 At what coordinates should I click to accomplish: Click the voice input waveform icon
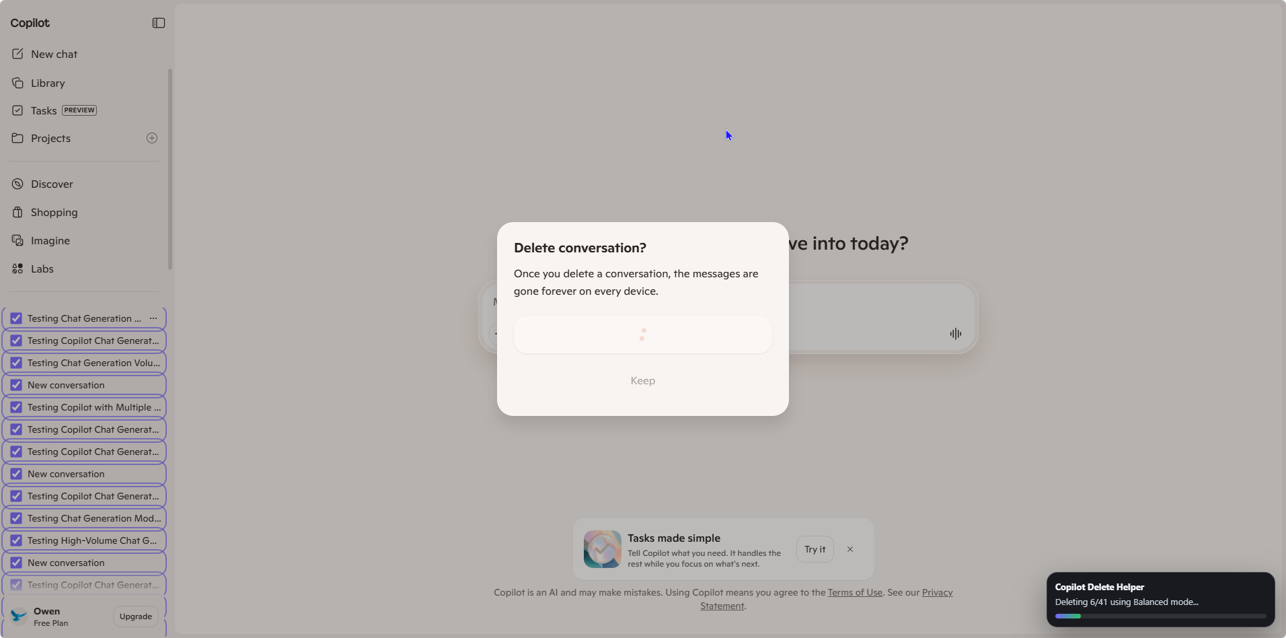tap(956, 334)
